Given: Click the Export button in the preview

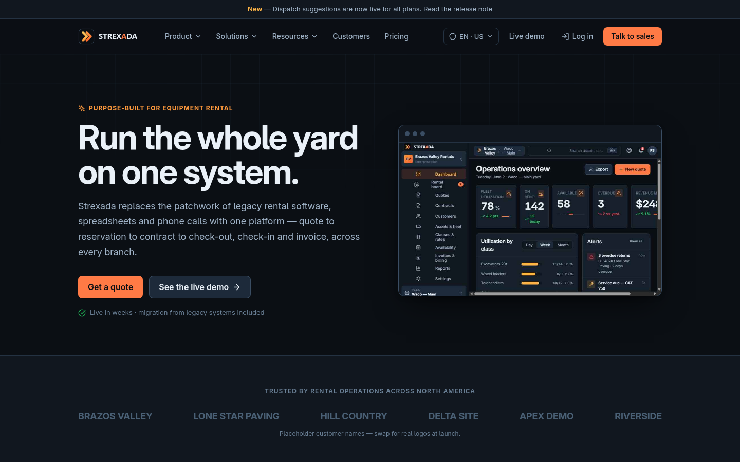Looking at the screenshot, I should [x=598, y=169].
